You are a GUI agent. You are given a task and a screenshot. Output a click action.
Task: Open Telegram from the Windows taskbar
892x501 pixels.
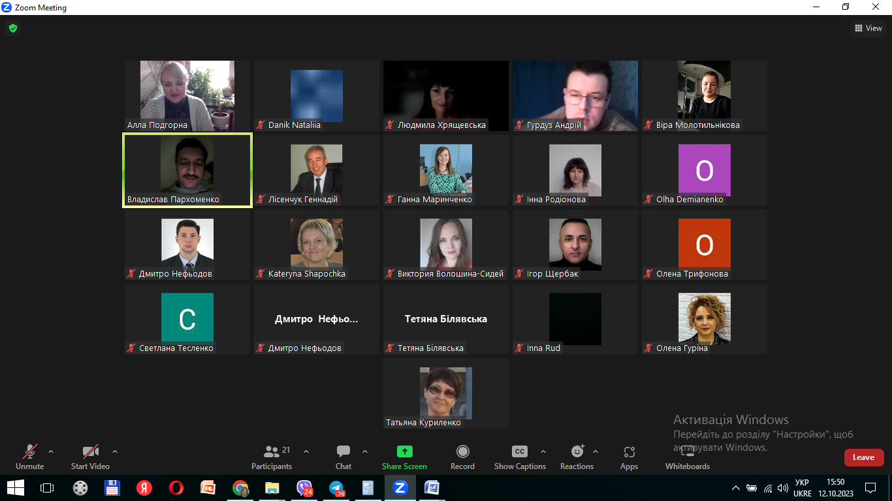tap(337, 487)
